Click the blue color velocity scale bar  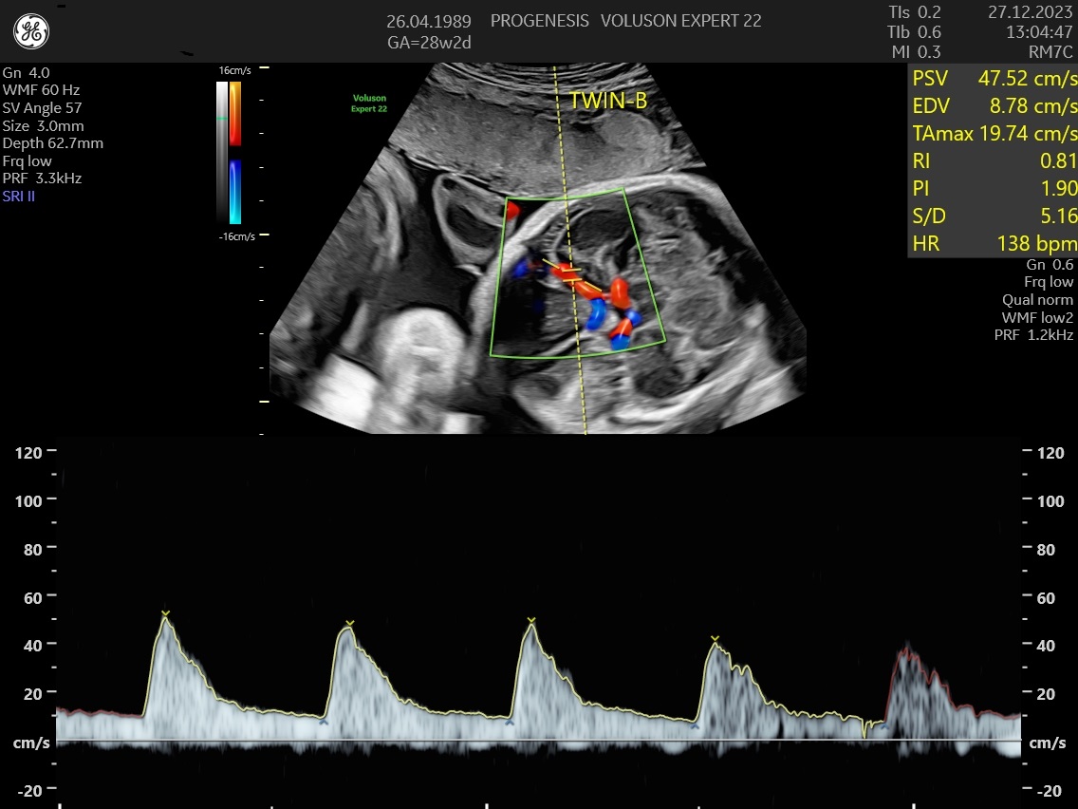click(234, 191)
